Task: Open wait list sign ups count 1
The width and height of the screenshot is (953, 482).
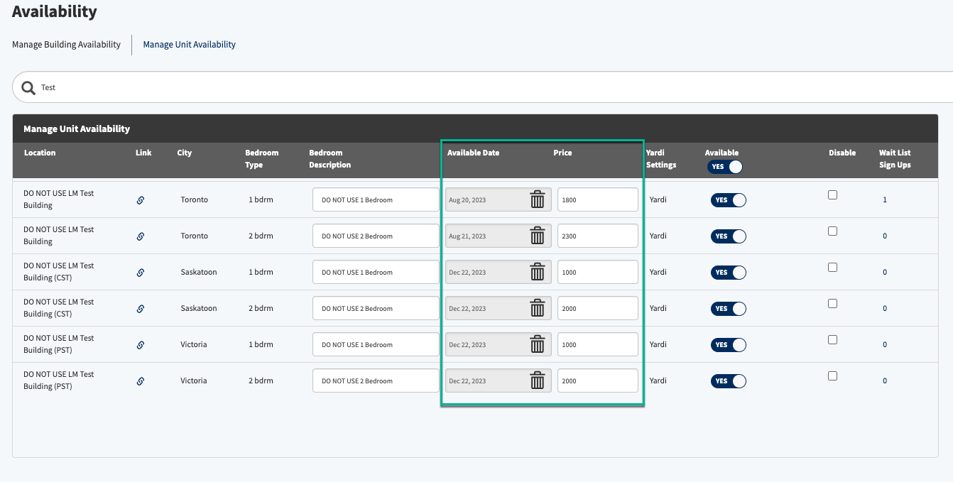Action: pos(885,200)
